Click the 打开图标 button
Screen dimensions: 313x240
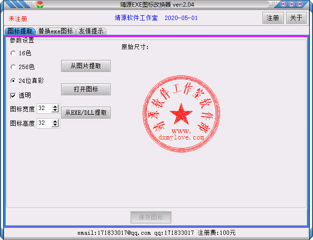[86, 89]
